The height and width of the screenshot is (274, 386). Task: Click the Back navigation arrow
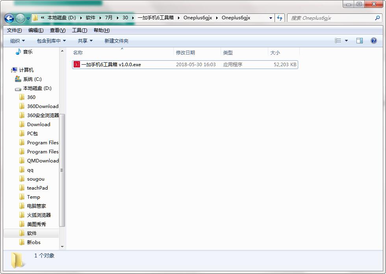click(9, 18)
